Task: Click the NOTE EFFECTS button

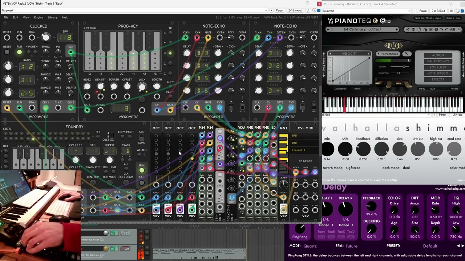Action: [x=438, y=73]
